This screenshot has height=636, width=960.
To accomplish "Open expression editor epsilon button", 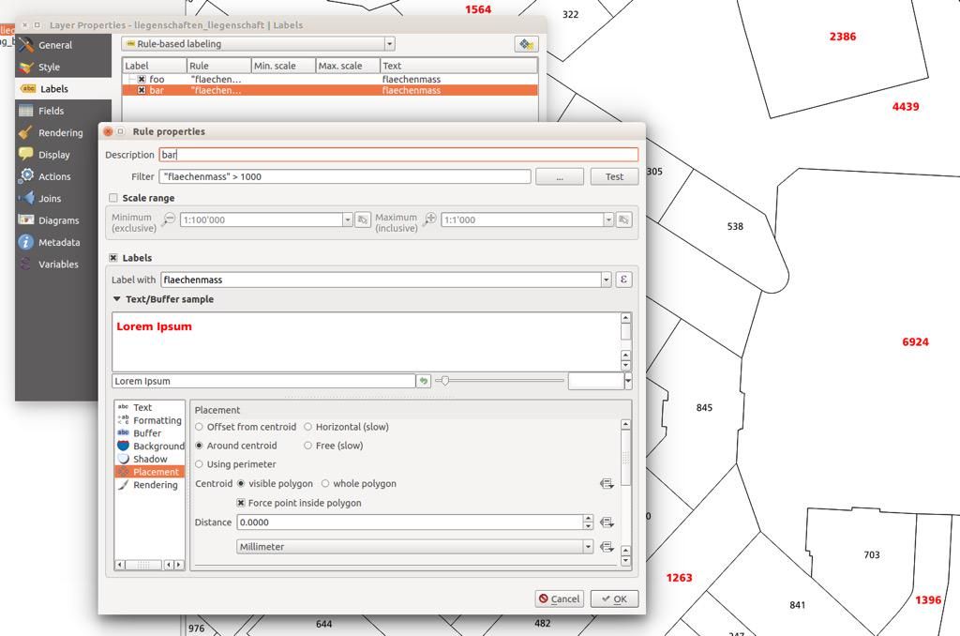I will pos(623,280).
